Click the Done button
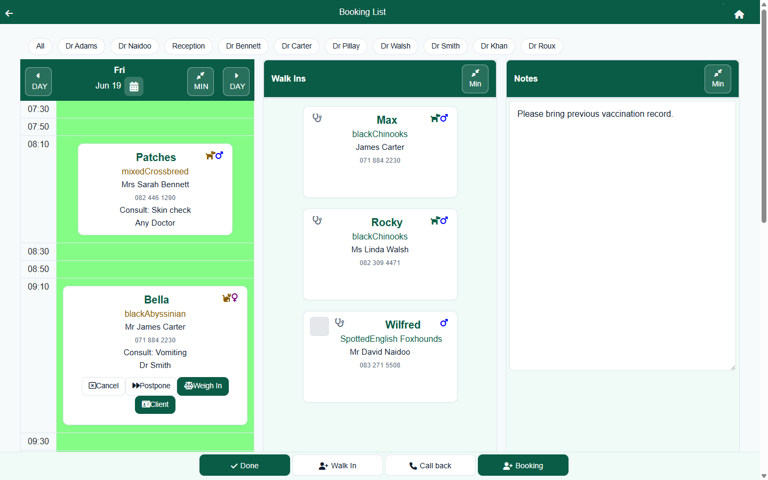This screenshot has height=480, width=768. point(245,465)
